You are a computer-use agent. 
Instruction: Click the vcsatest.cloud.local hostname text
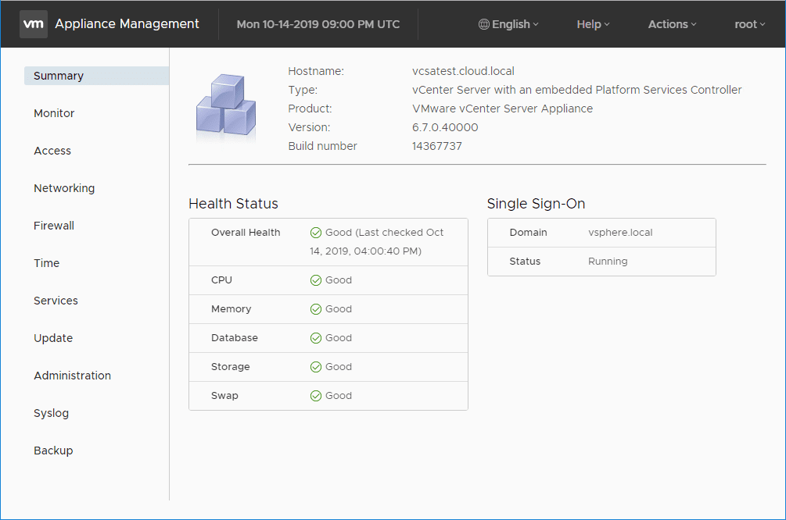tap(463, 71)
